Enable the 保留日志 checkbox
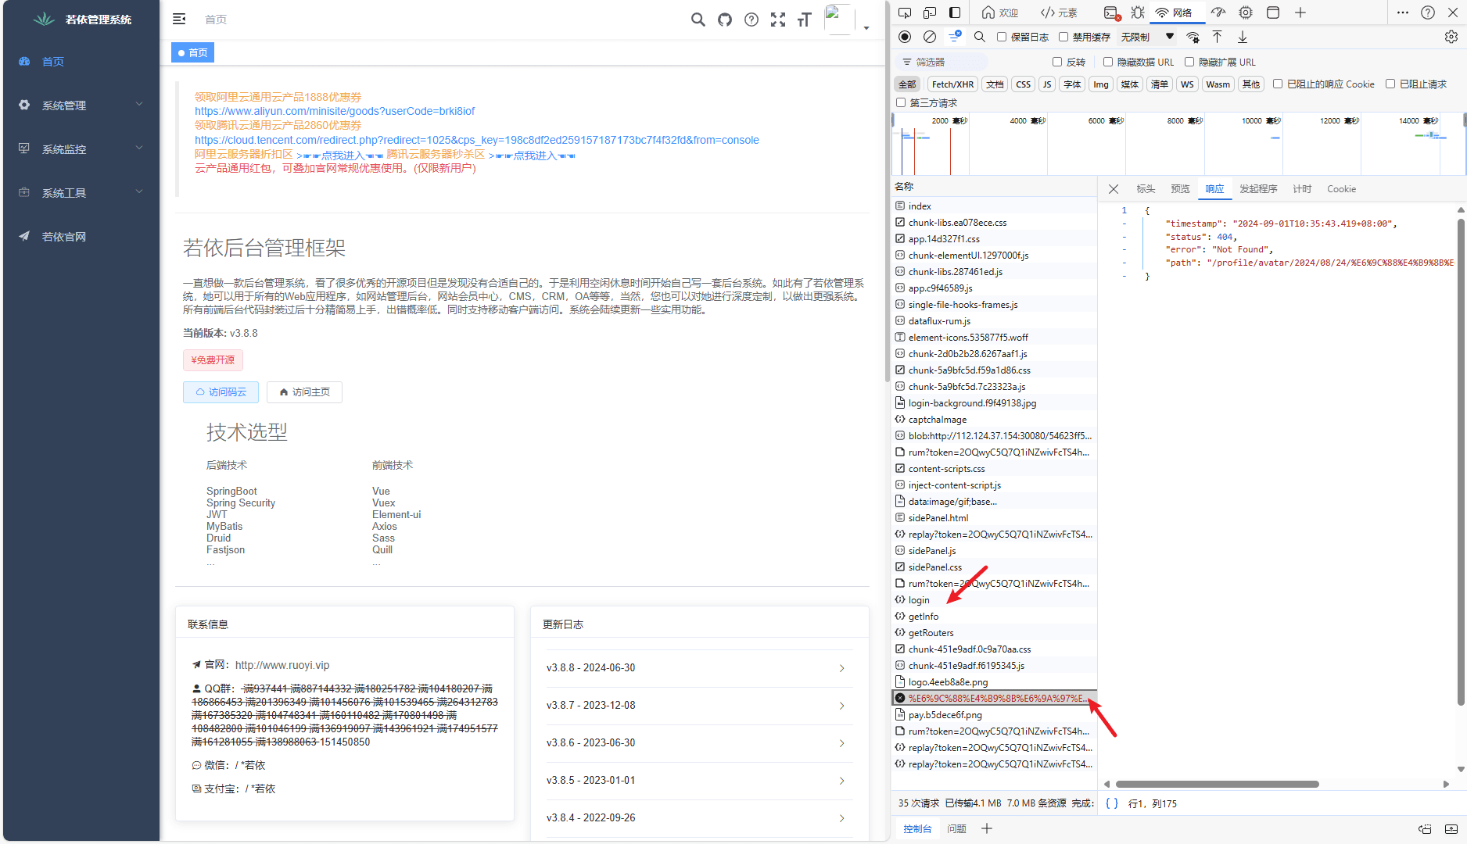Image resolution: width=1467 pixels, height=844 pixels. (x=1002, y=37)
